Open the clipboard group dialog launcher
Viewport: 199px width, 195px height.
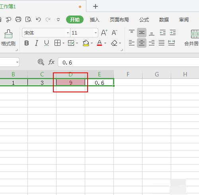(x=16, y=50)
